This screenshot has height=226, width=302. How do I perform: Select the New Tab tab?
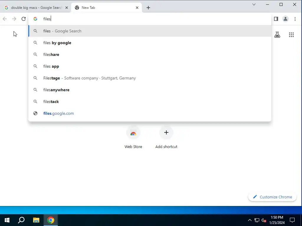(x=106, y=8)
